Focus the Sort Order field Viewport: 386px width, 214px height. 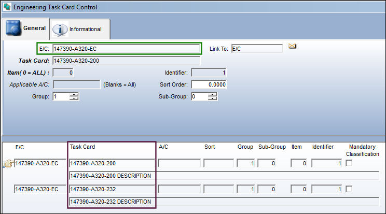click(209, 84)
